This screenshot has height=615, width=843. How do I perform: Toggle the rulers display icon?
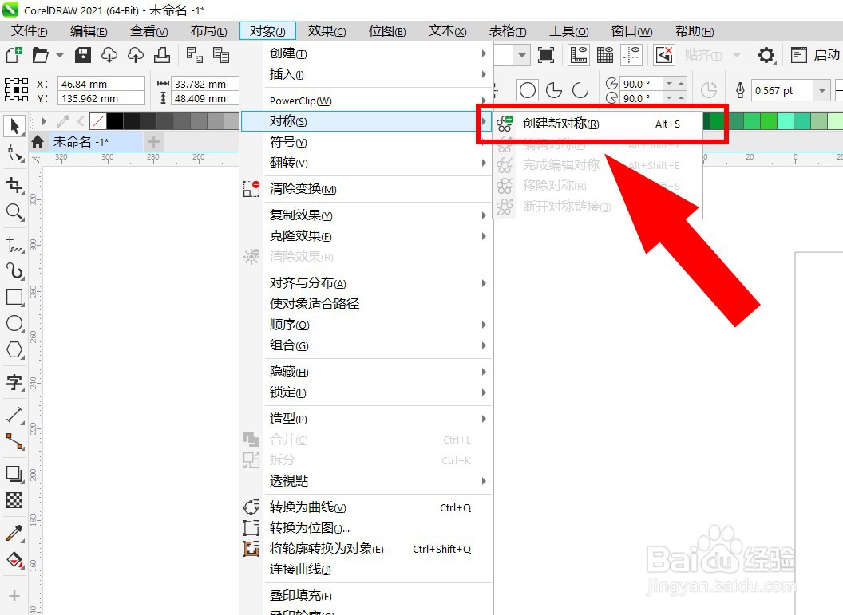click(x=579, y=55)
